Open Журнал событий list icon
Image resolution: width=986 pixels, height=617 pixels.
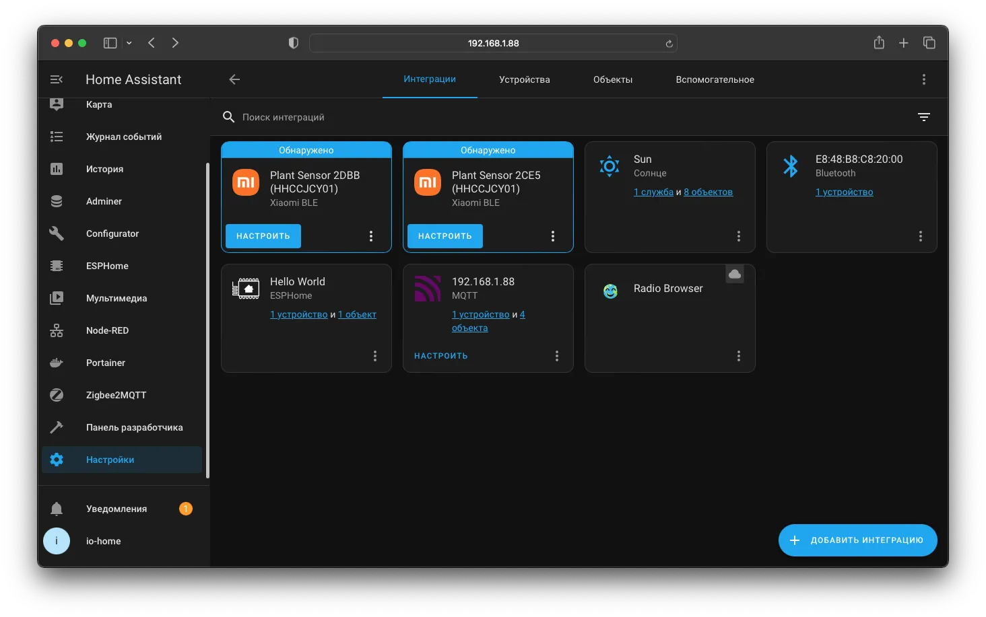pos(57,137)
